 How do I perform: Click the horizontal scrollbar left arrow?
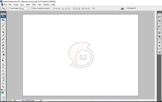click(43, 100)
